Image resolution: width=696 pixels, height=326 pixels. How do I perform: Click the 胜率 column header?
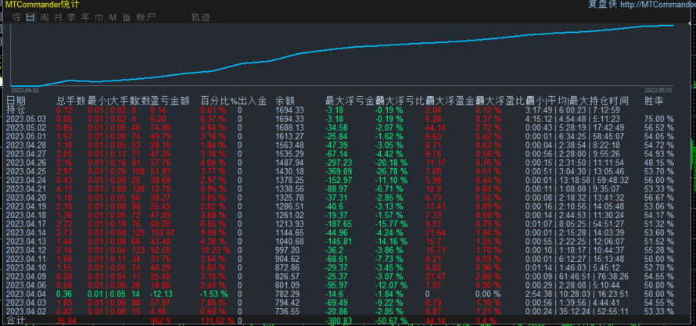[x=654, y=101]
